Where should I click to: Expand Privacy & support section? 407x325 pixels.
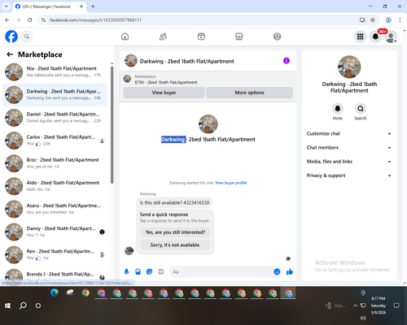349,175
